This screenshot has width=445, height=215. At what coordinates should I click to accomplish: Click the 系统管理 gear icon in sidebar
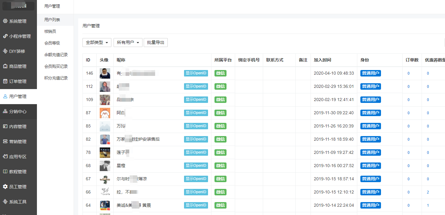[5, 21]
